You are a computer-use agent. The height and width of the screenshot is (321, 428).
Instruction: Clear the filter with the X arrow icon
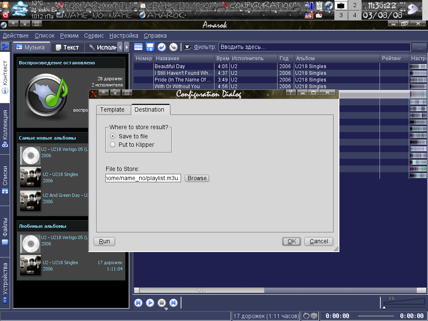pos(188,47)
